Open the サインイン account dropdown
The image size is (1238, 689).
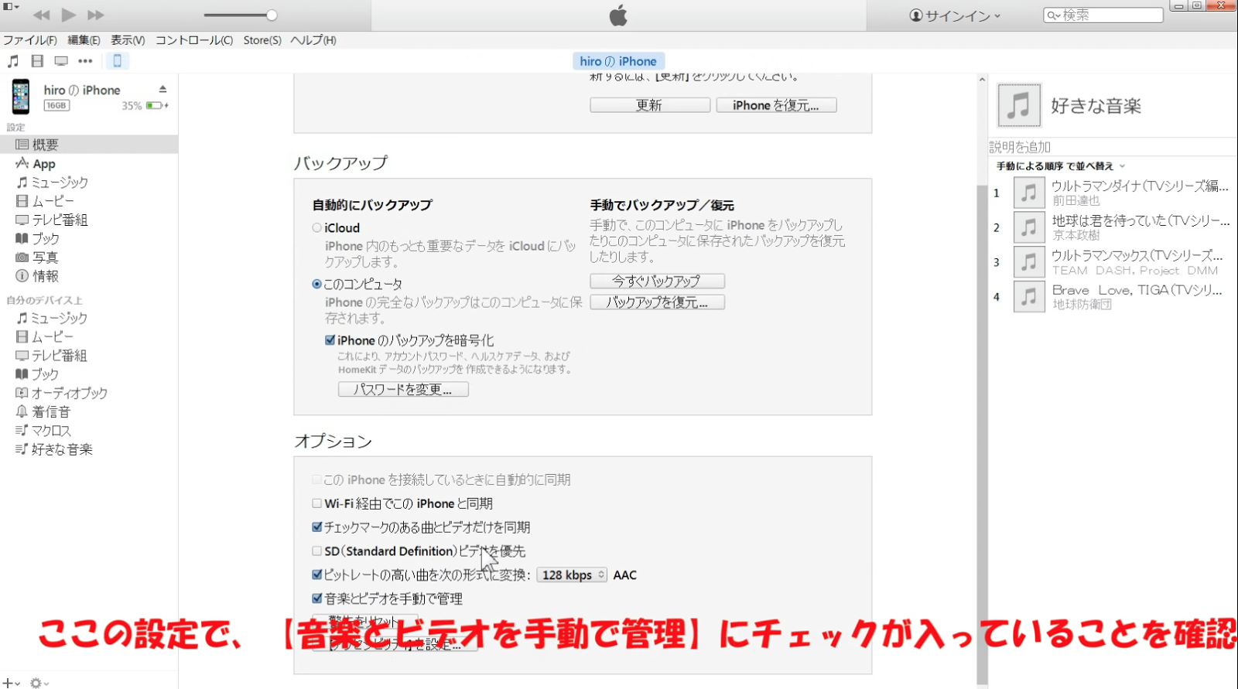(x=955, y=15)
